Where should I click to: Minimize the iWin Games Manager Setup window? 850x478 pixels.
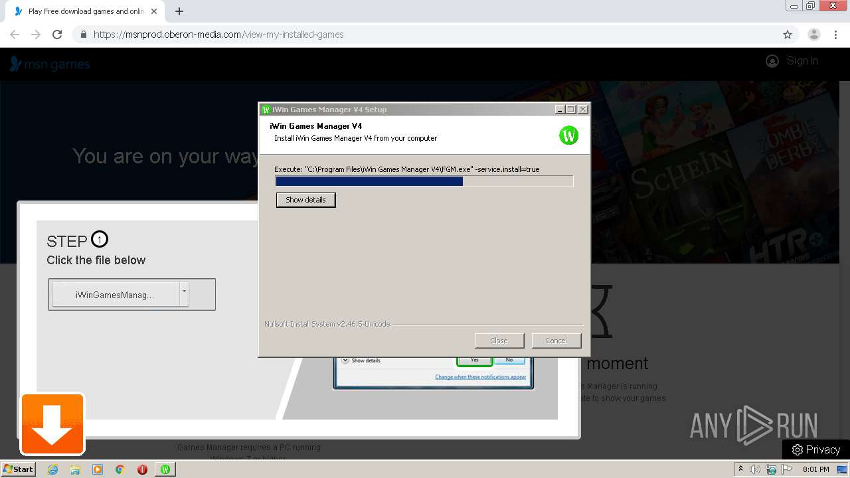[x=560, y=110]
